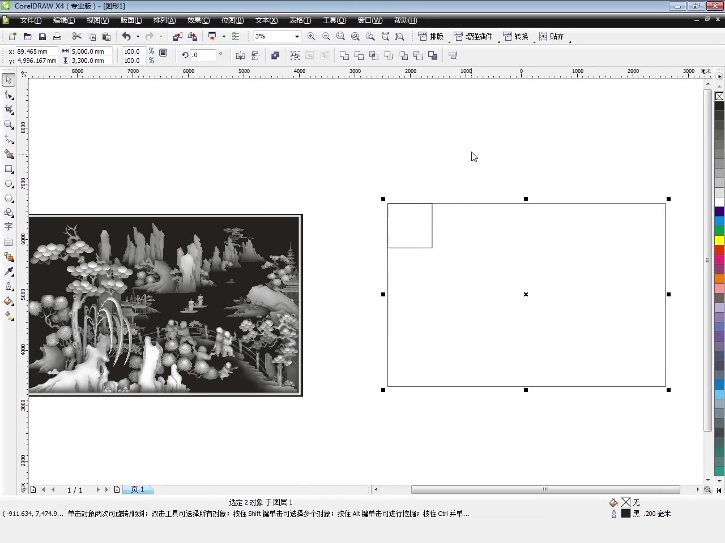Click the red color swatch
Image resolution: width=725 pixels, height=543 pixels.
pos(719,250)
